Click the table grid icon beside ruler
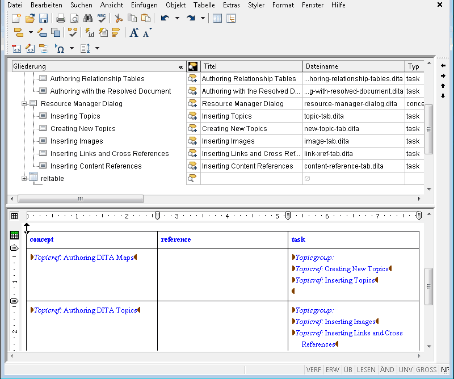The image size is (454, 379). pyautogui.click(x=14, y=216)
